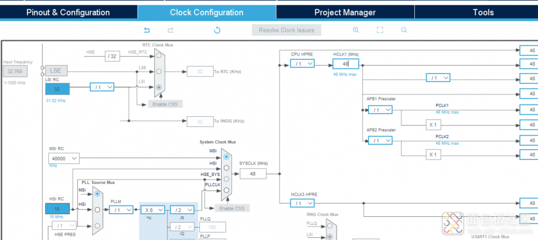Zoom out the clock diagram
Screen dimensions: 538x240
pyautogui.click(x=404, y=30)
